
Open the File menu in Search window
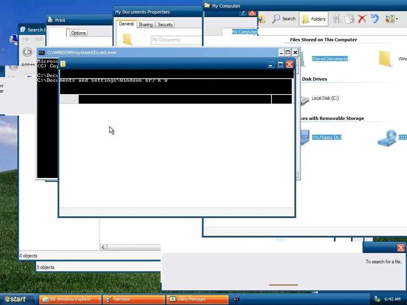coord(26,39)
